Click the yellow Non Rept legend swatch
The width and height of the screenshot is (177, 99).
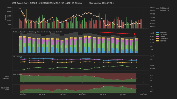pyautogui.click(x=157, y=41)
